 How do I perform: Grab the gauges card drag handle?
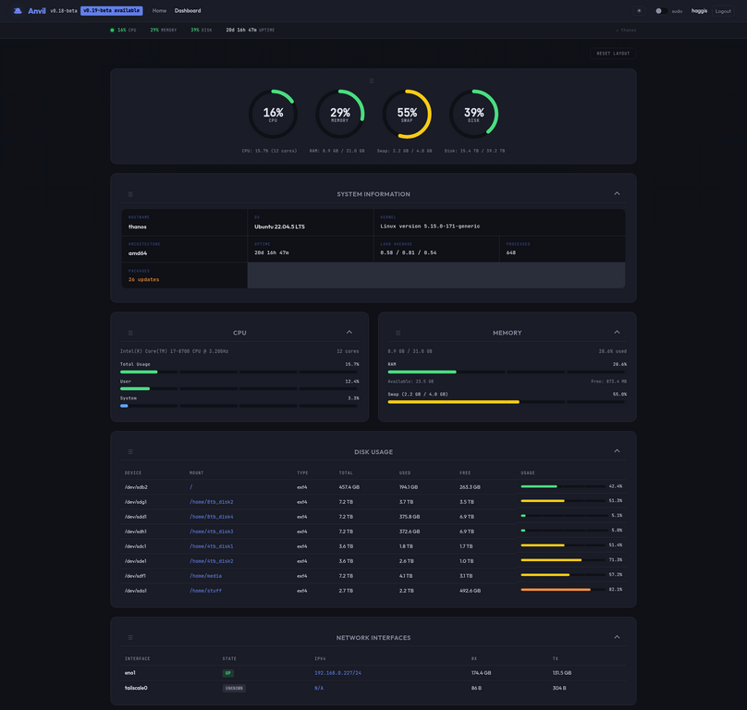coord(372,81)
